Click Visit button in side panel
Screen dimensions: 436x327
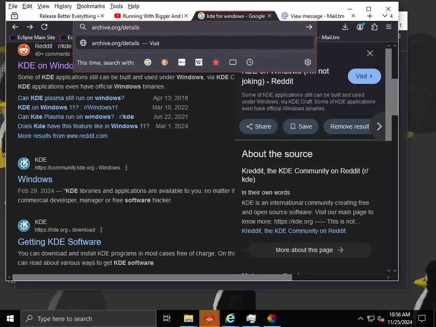[x=364, y=76]
